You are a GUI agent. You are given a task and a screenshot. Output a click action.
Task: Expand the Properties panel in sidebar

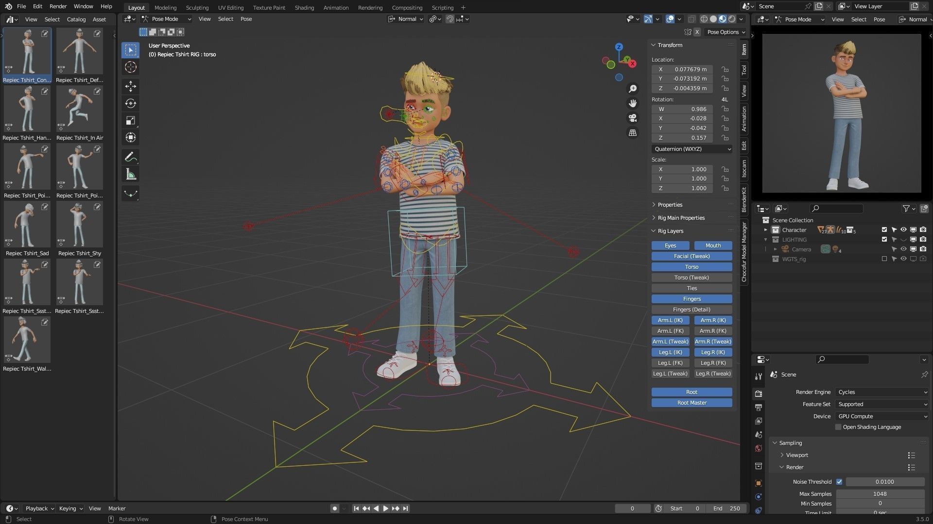(x=670, y=205)
